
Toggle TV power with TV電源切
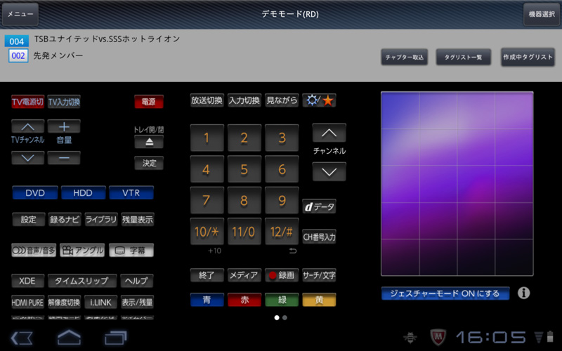(x=27, y=102)
